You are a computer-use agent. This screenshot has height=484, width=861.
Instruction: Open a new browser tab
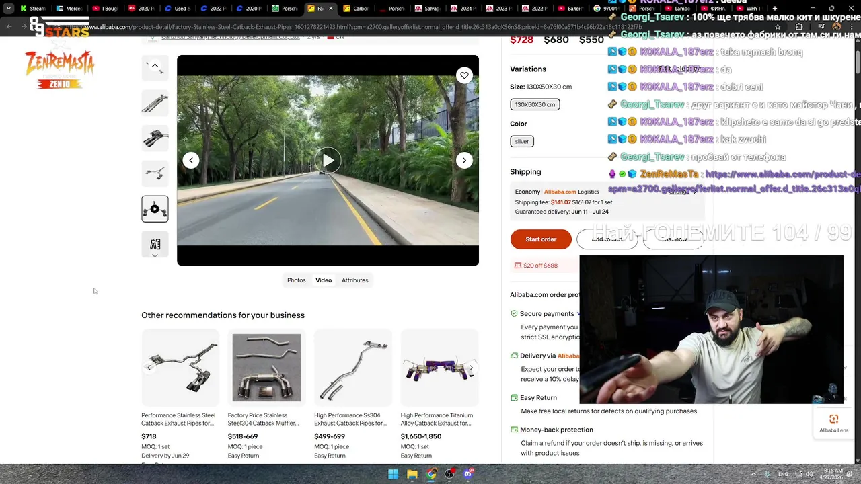[775, 9]
